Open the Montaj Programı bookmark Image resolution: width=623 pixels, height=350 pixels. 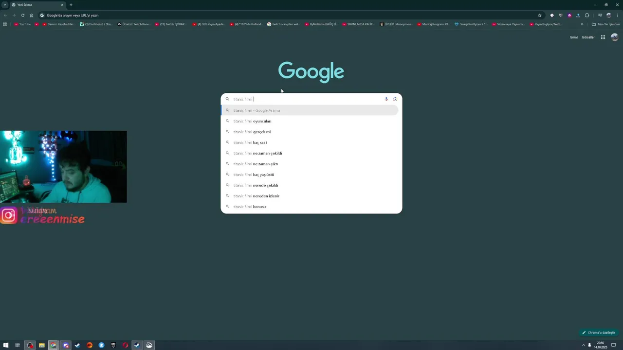click(x=434, y=24)
